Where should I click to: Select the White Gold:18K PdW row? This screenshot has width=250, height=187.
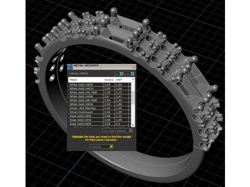99,100
